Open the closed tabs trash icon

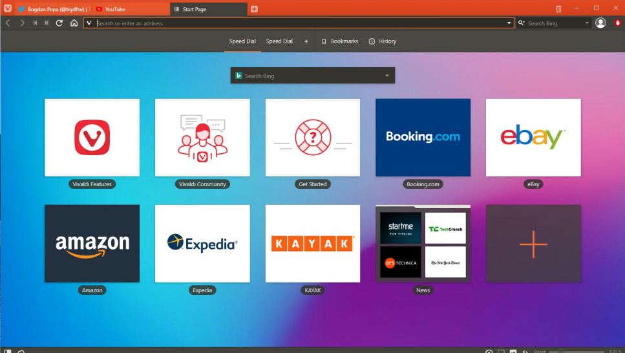click(558, 9)
